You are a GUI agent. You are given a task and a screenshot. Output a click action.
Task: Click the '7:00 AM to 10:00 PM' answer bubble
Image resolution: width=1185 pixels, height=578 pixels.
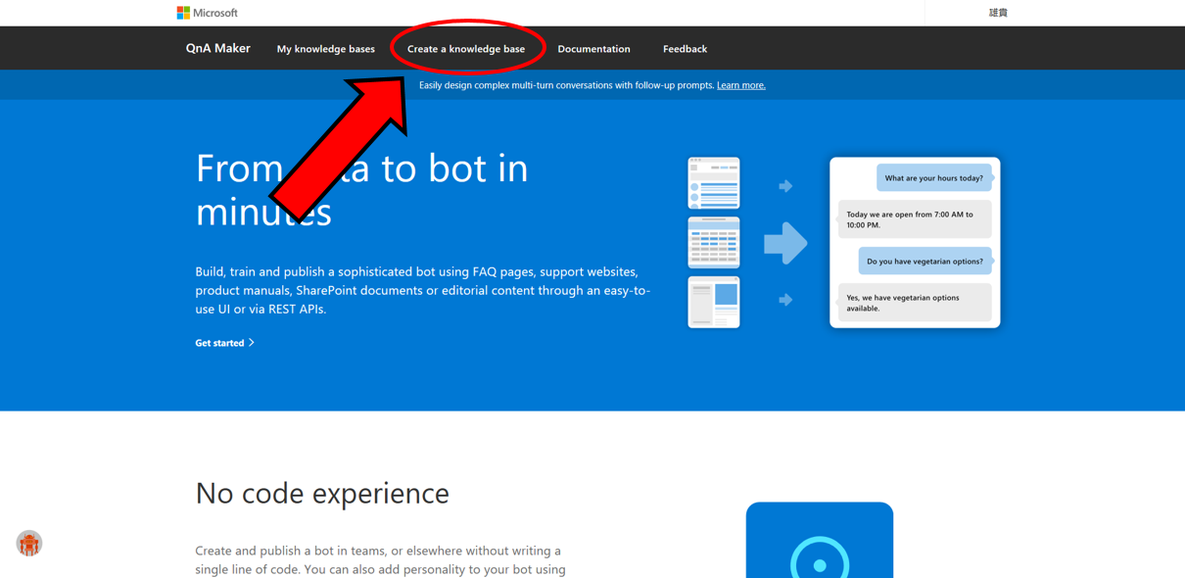point(915,219)
